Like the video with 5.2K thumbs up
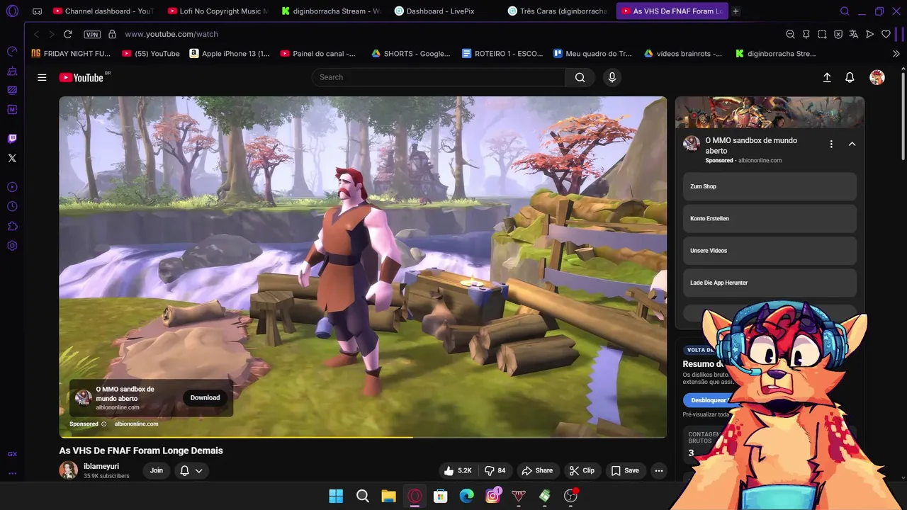The width and height of the screenshot is (907, 510). [x=458, y=470]
